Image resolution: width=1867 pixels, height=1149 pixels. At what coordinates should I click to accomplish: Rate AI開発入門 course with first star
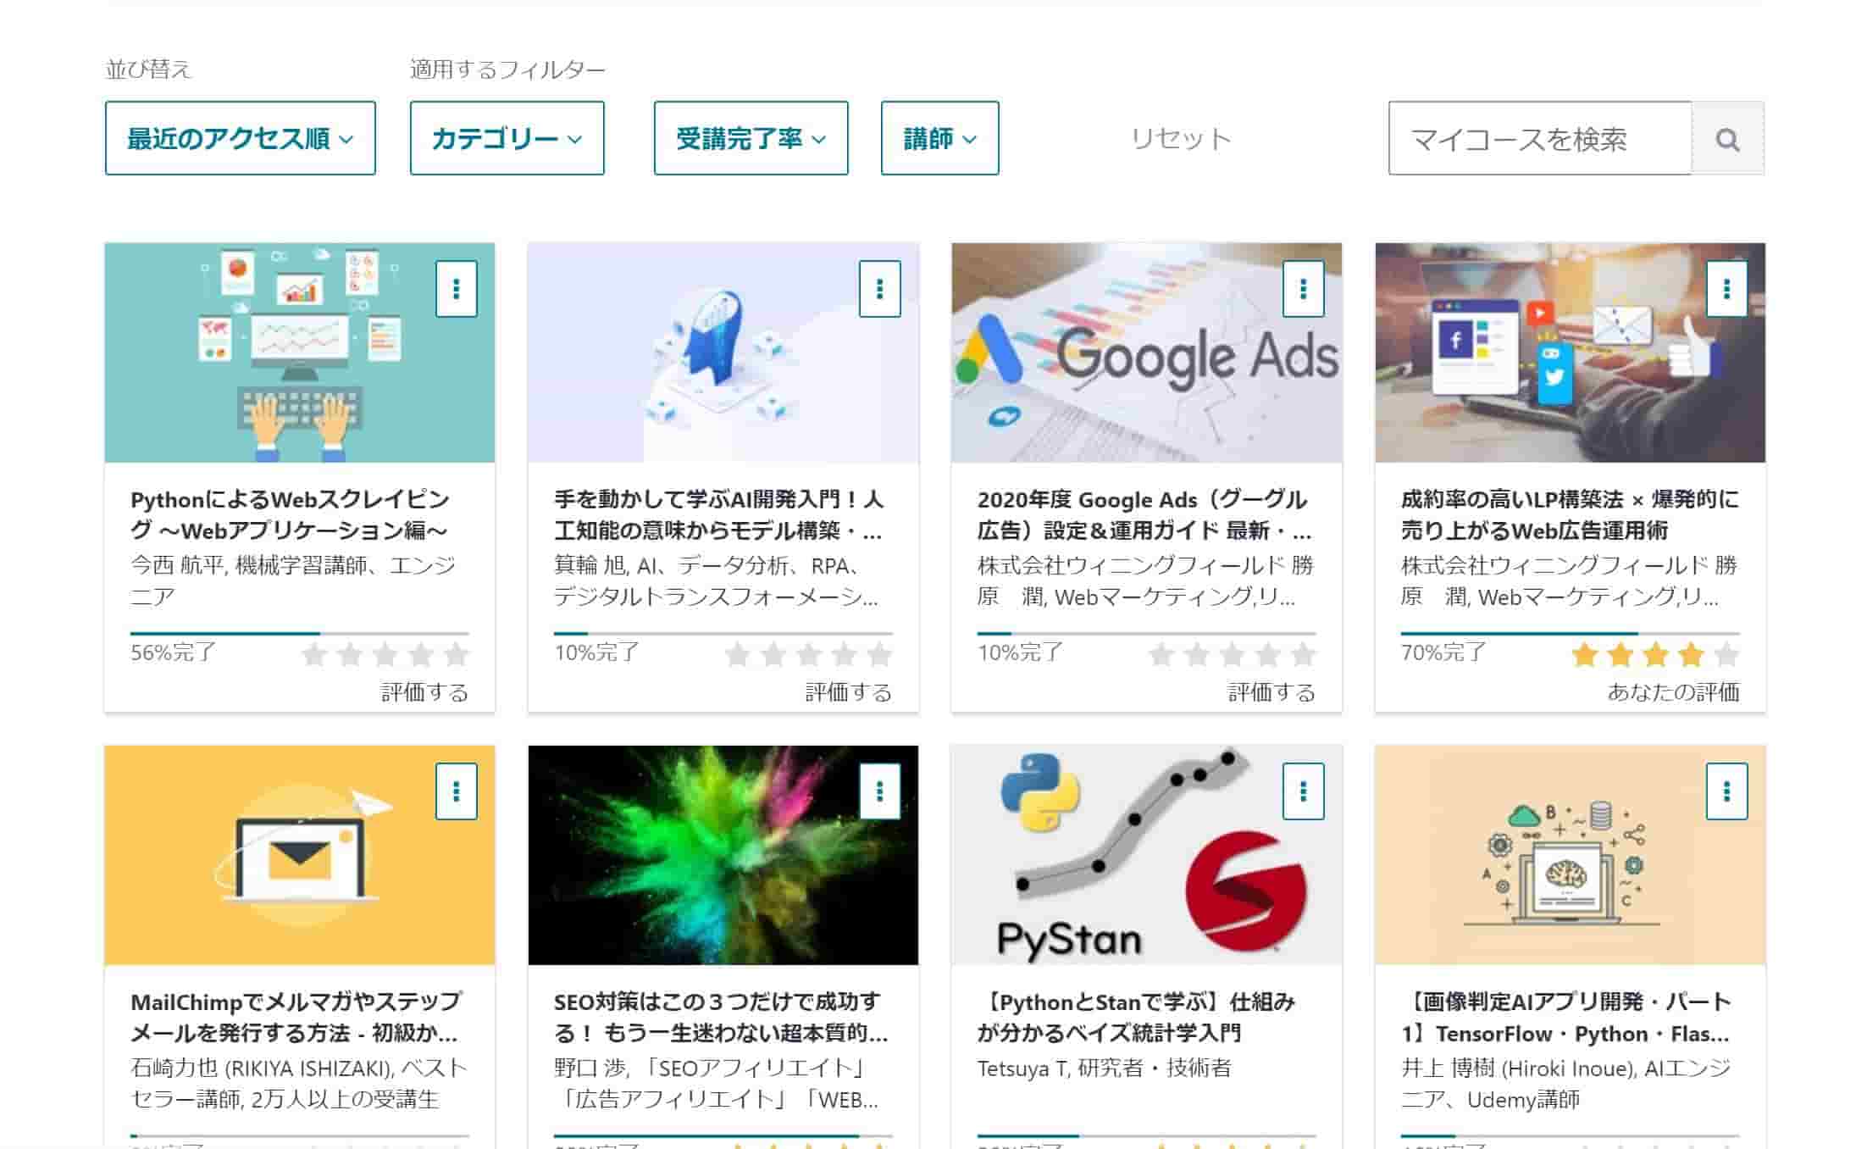coord(738,654)
